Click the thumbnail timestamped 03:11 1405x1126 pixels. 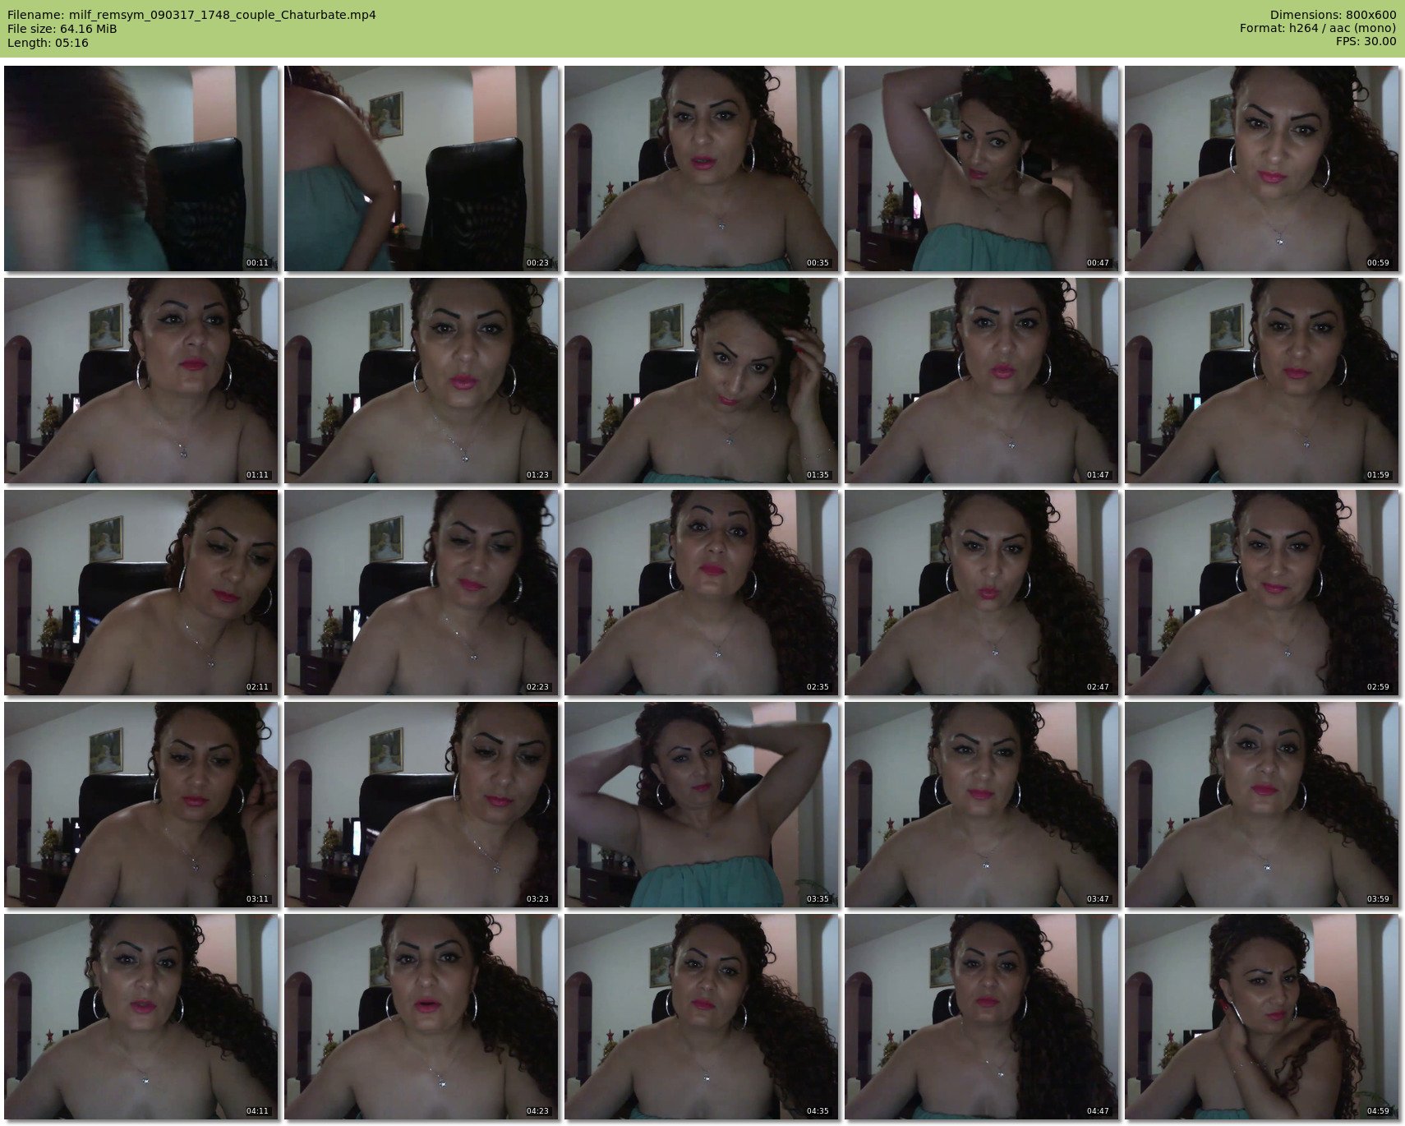coord(141,805)
